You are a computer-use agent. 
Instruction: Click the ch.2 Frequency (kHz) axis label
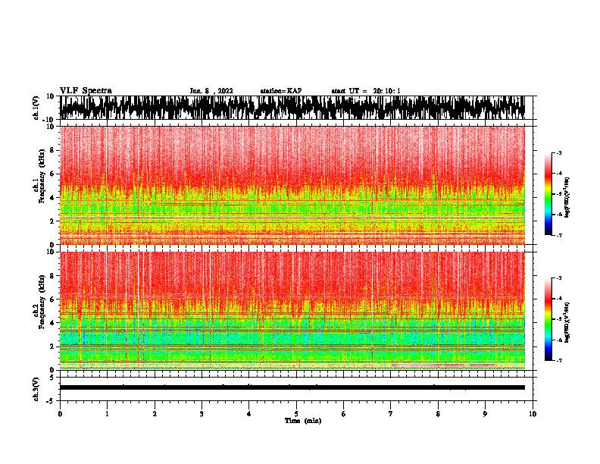pyautogui.click(x=39, y=302)
